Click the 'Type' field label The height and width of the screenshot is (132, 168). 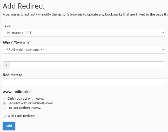(x=7, y=26)
